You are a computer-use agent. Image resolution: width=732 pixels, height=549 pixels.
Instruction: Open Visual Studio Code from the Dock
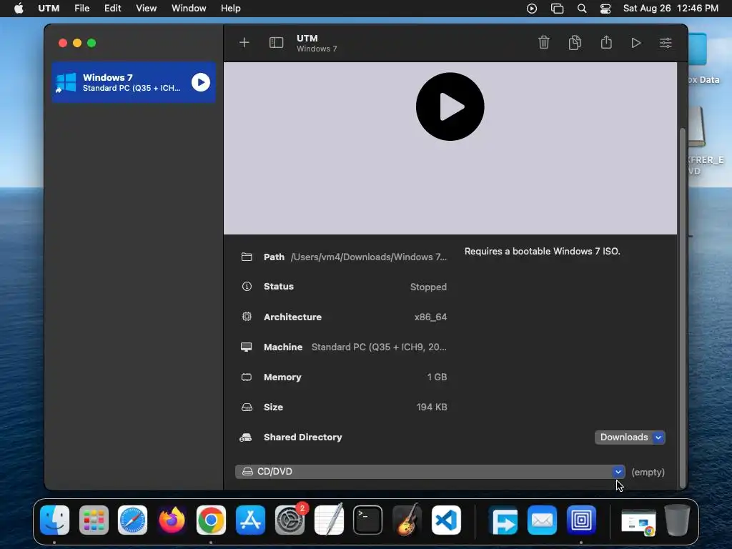click(x=446, y=520)
